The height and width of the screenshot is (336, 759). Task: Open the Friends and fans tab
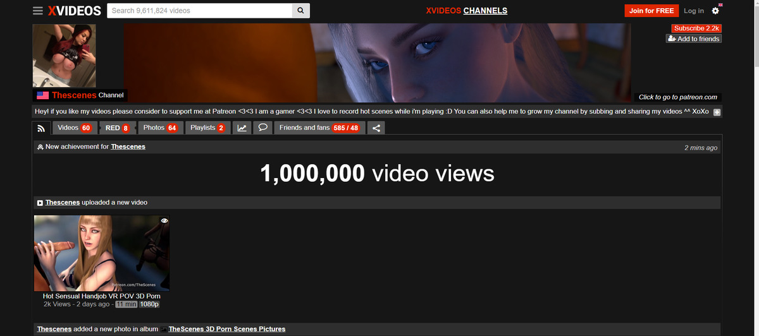click(x=319, y=128)
